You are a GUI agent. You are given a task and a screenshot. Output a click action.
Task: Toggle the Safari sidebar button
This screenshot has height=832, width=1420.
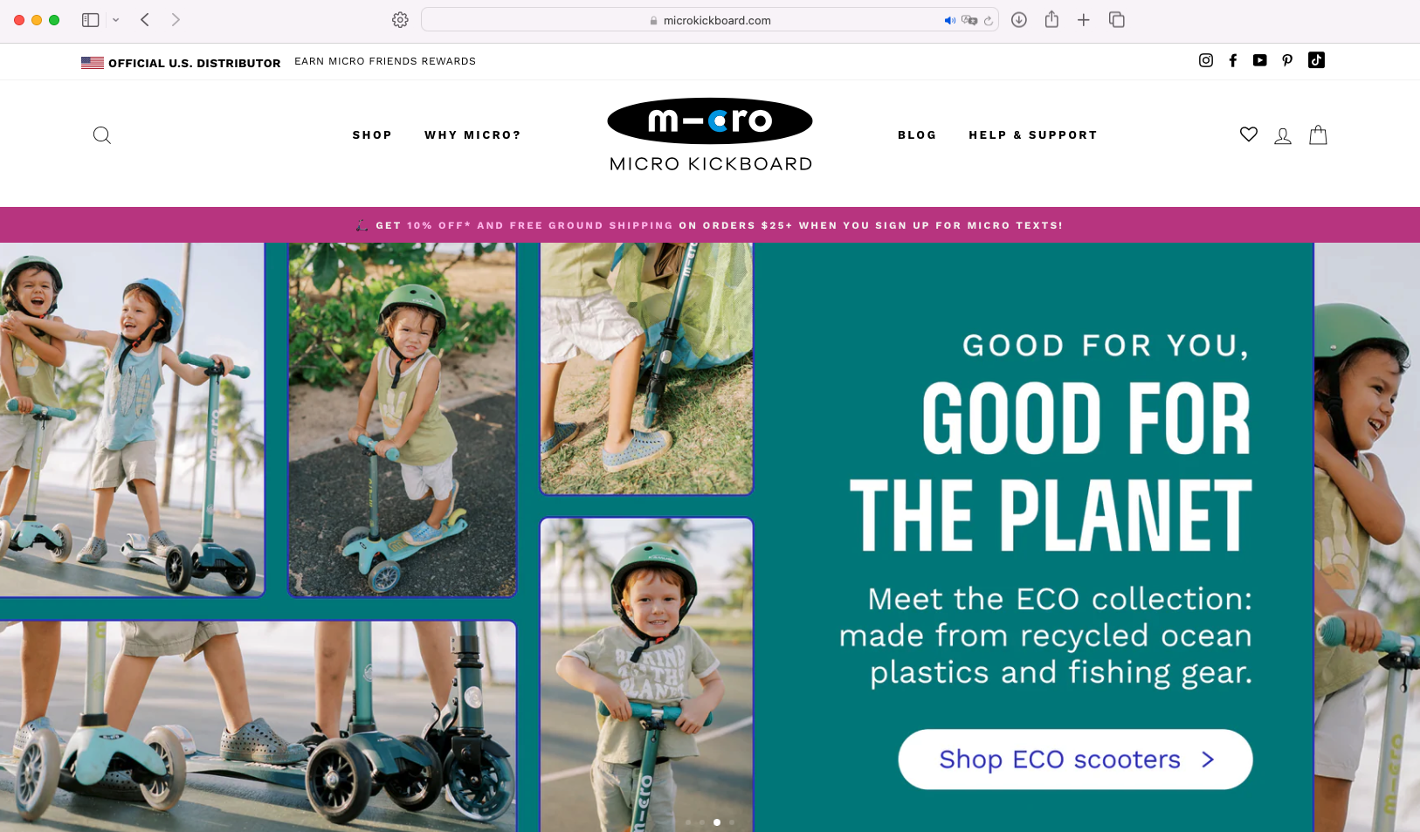click(90, 20)
